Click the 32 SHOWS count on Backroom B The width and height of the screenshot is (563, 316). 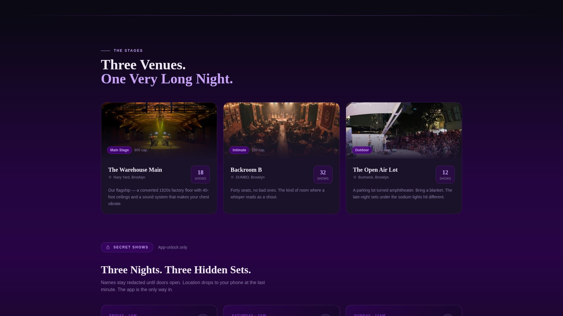(x=323, y=175)
